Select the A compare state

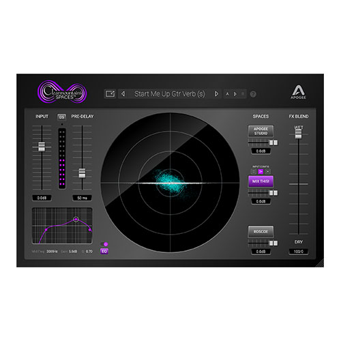pos(227,94)
